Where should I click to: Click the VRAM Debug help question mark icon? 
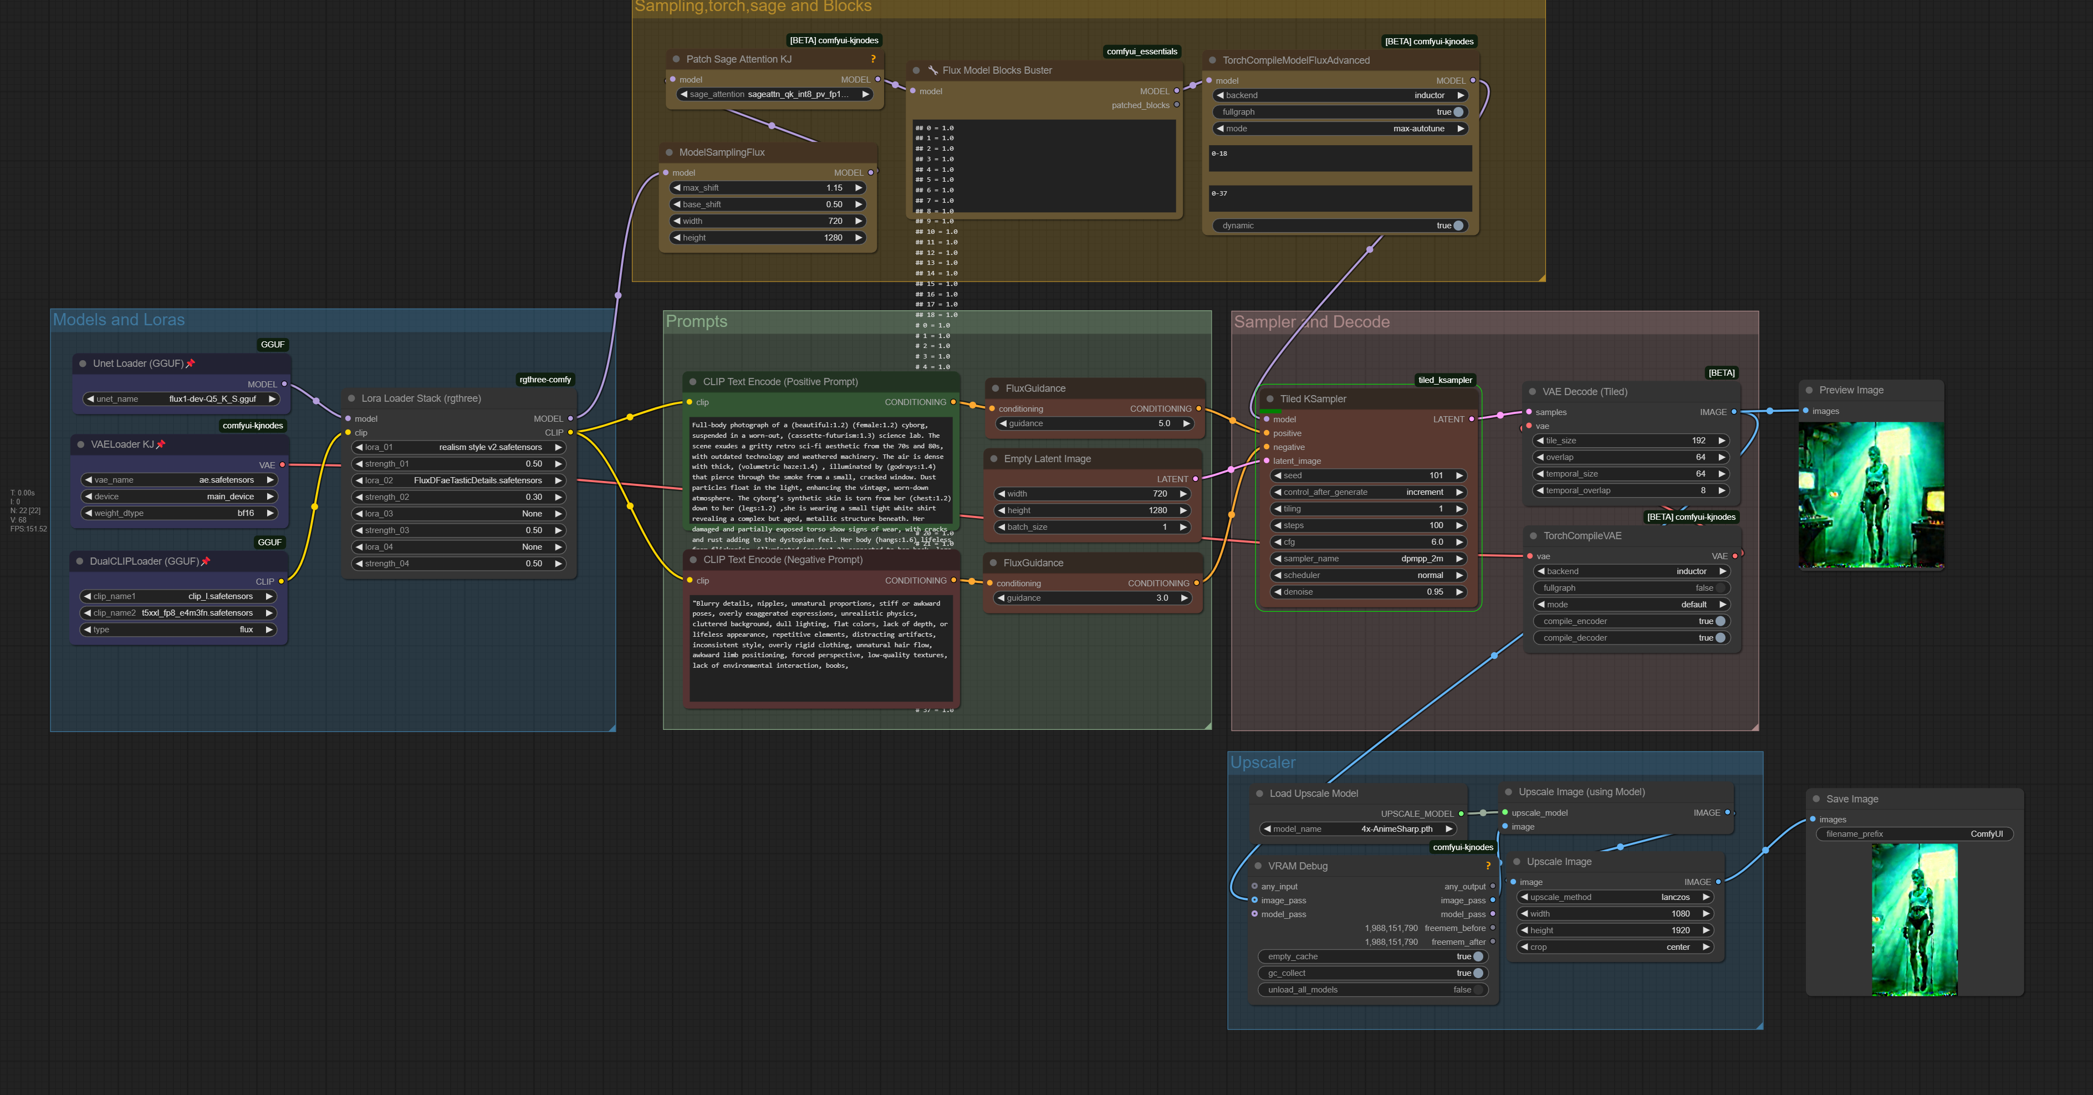coord(1488,866)
